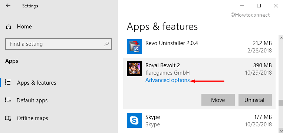283x133 pixels.
Task: Open Advanced options for Royal Revolt 2
Action: pos(168,80)
